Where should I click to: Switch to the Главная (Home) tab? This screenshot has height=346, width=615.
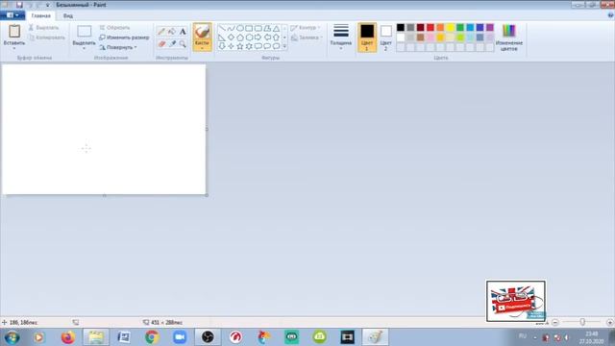(x=40, y=15)
